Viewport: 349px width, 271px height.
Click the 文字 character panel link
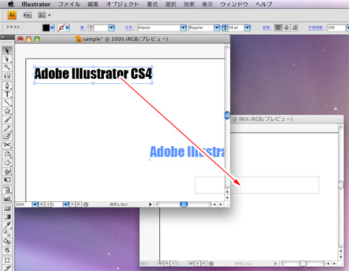(128, 28)
